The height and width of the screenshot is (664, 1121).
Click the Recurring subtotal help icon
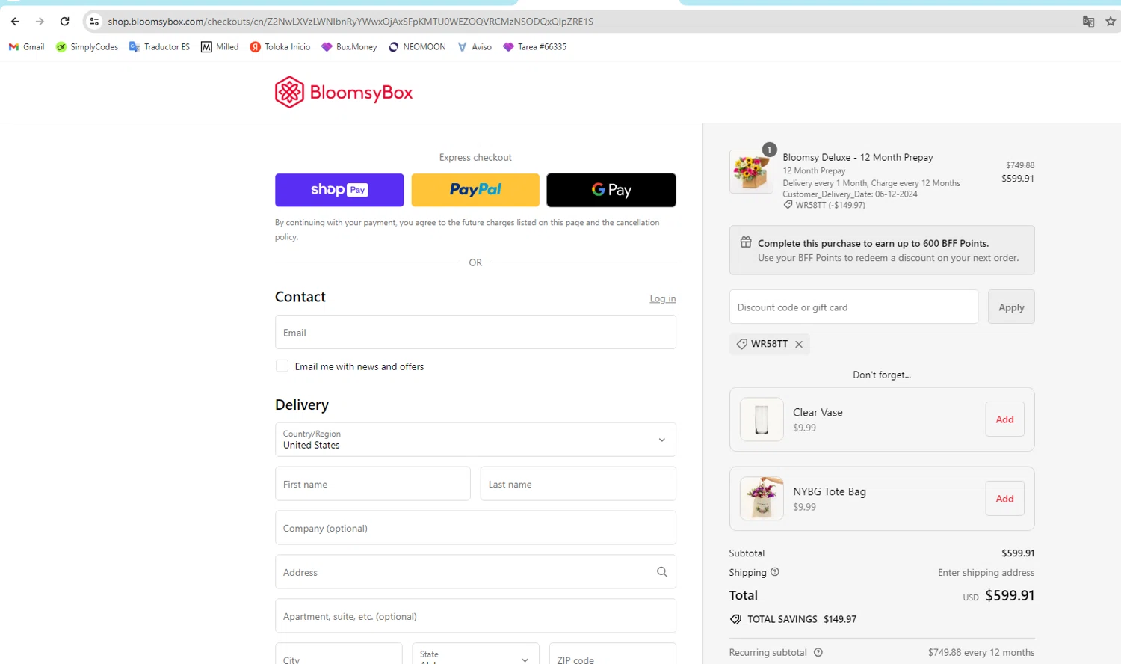pos(818,652)
